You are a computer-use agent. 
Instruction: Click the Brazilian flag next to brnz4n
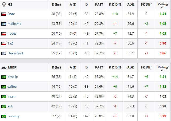(x=4, y=77)
